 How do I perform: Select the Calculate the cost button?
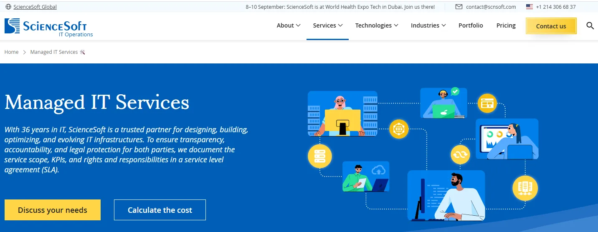pos(160,210)
